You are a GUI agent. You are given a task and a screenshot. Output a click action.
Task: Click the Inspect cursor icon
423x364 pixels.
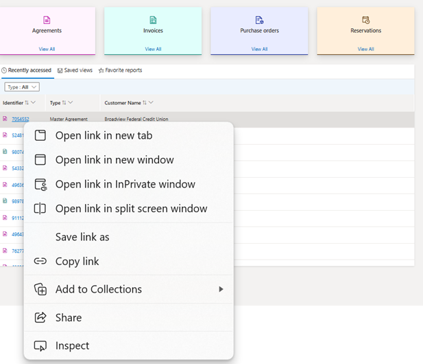click(40, 346)
